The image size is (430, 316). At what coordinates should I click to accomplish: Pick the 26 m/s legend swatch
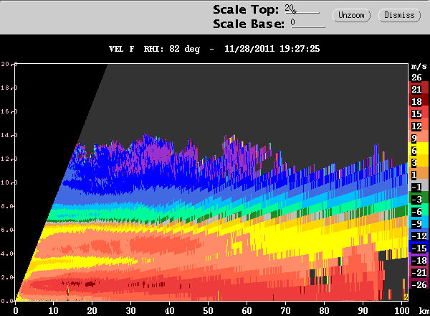pos(419,78)
